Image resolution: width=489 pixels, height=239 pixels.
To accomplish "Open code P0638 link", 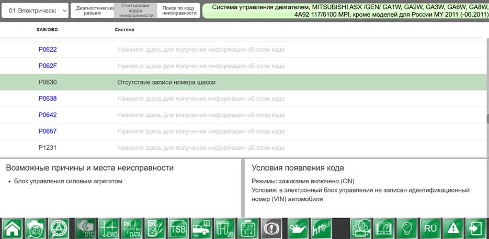I will 48,99.
